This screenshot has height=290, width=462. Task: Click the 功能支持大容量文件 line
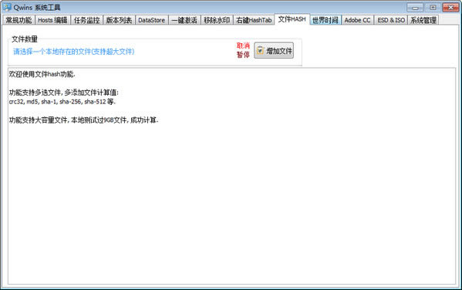click(83, 120)
